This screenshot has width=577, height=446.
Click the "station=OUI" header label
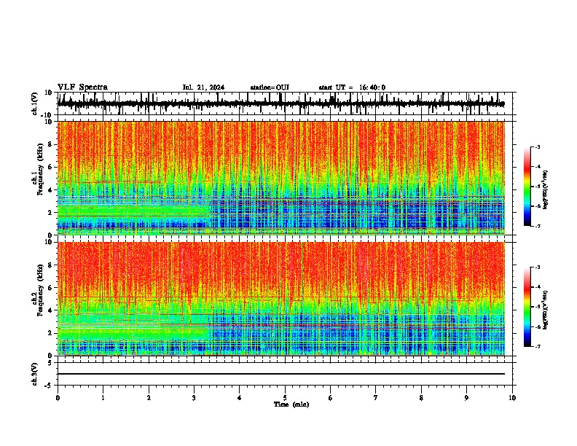[270, 87]
